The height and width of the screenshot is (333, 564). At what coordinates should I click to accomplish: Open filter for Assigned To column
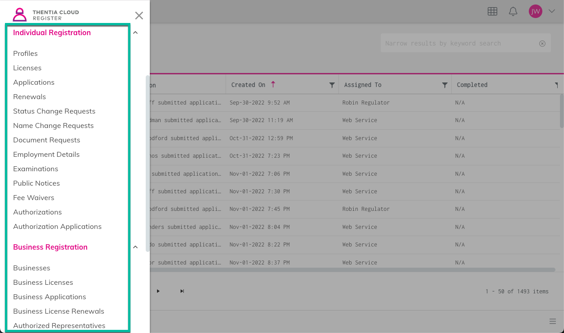click(x=445, y=85)
